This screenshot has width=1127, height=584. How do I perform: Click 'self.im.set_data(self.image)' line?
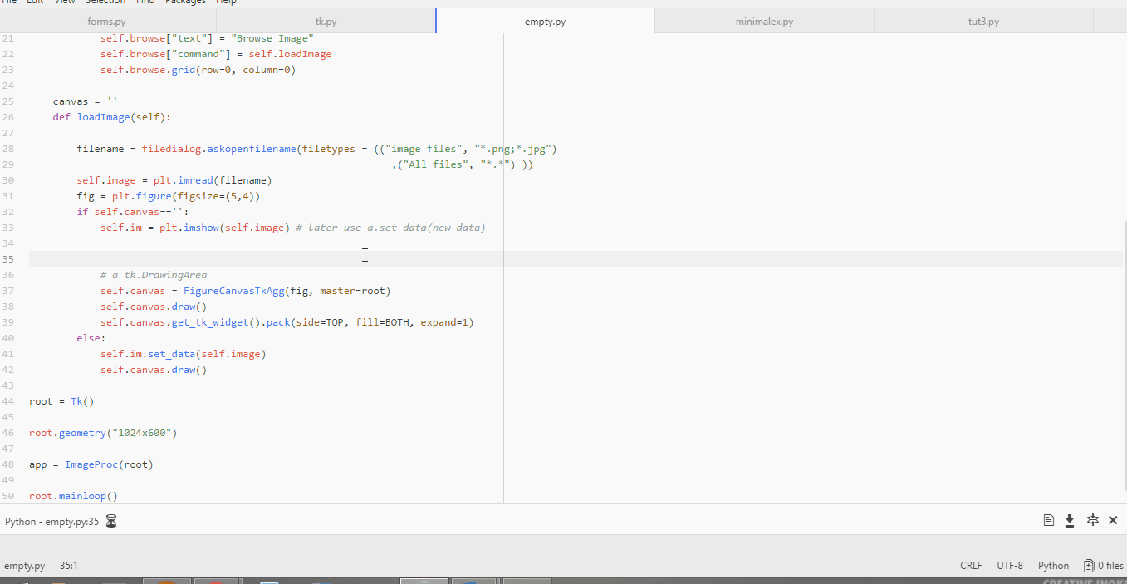point(184,354)
